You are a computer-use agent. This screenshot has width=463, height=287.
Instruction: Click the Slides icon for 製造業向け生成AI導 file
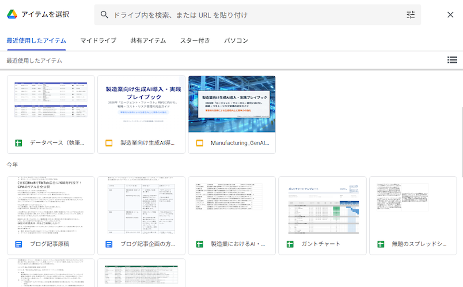109,143
